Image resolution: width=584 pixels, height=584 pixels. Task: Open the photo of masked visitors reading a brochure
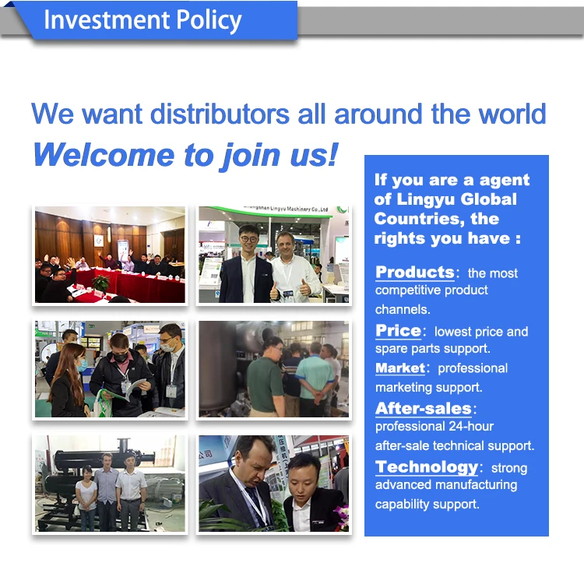[110, 369]
